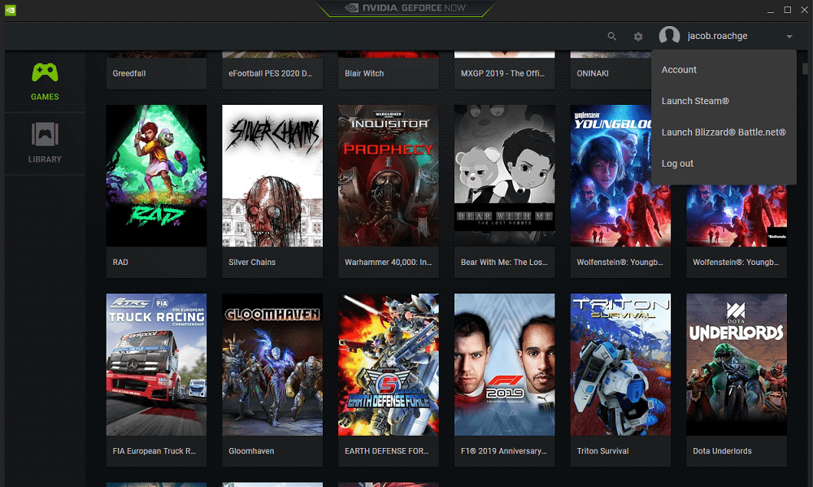The image size is (813, 487).
Task: Click the MXGP 2019 title label
Action: tap(502, 73)
